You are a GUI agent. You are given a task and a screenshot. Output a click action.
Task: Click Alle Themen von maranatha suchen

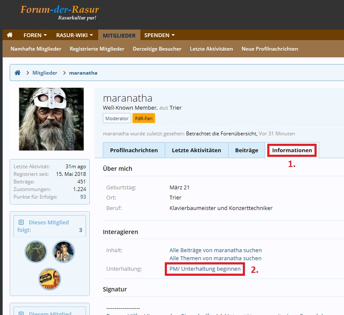click(215, 258)
